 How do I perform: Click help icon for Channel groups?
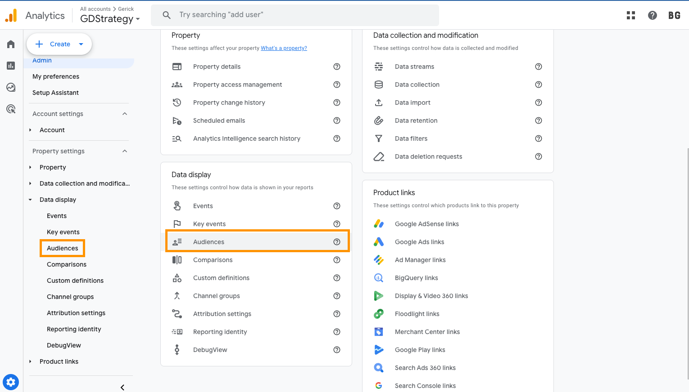pyautogui.click(x=337, y=296)
